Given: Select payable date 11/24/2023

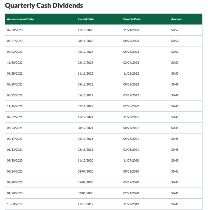Looking at the screenshot, I should pos(131,30).
